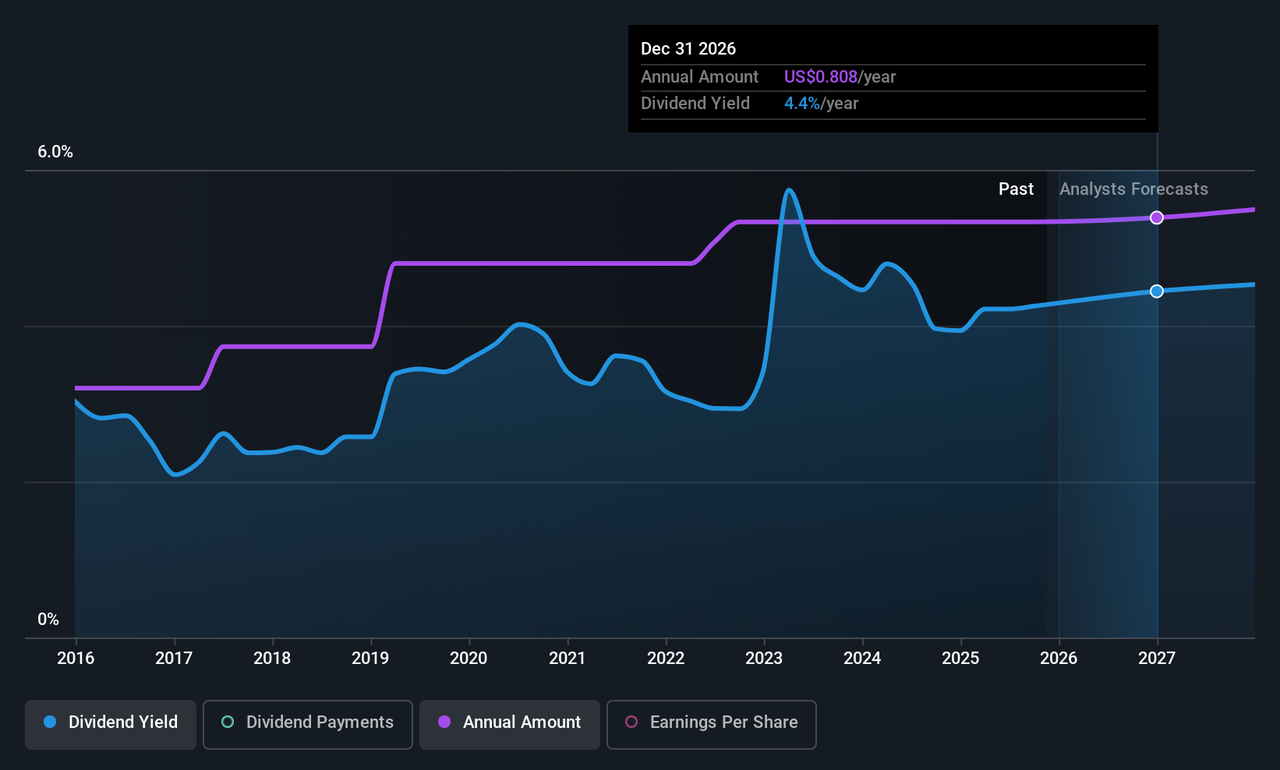Click the blue forecast marker on Dividend Yield line
Viewport: 1280px width, 770px height.
click(x=1157, y=291)
